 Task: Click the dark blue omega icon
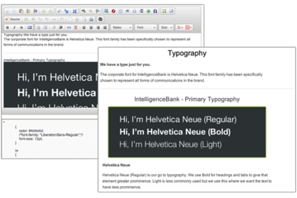[155, 11]
